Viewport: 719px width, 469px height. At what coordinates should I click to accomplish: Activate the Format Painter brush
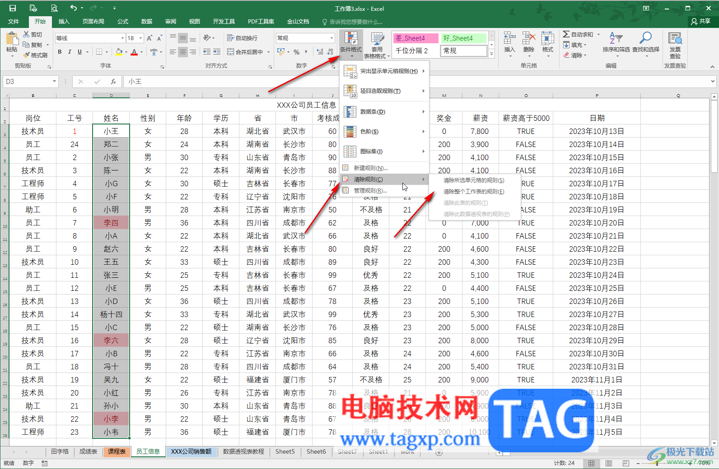pyautogui.click(x=27, y=55)
